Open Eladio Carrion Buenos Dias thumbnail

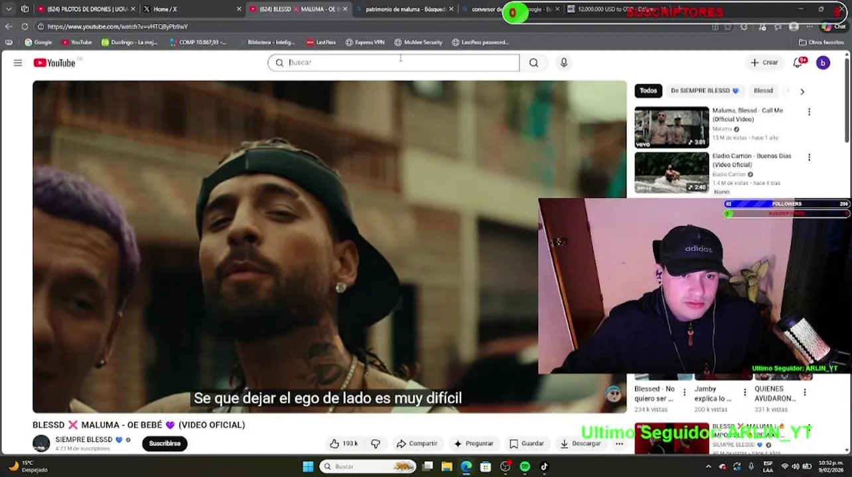[x=672, y=173]
